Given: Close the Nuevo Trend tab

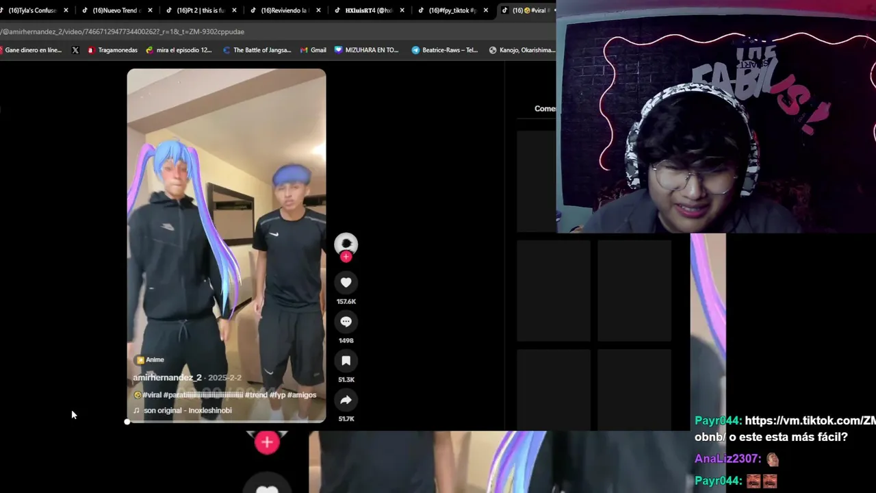Looking at the screenshot, I should tap(150, 10).
